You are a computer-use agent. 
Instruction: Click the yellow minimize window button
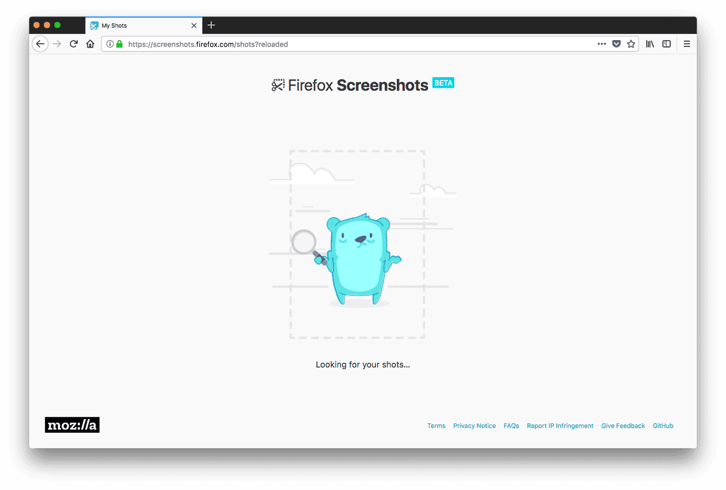pos(47,26)
